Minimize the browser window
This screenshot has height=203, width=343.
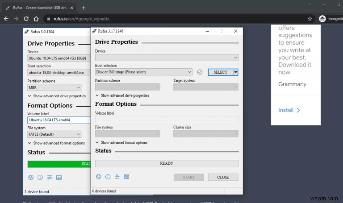(324, 4)
